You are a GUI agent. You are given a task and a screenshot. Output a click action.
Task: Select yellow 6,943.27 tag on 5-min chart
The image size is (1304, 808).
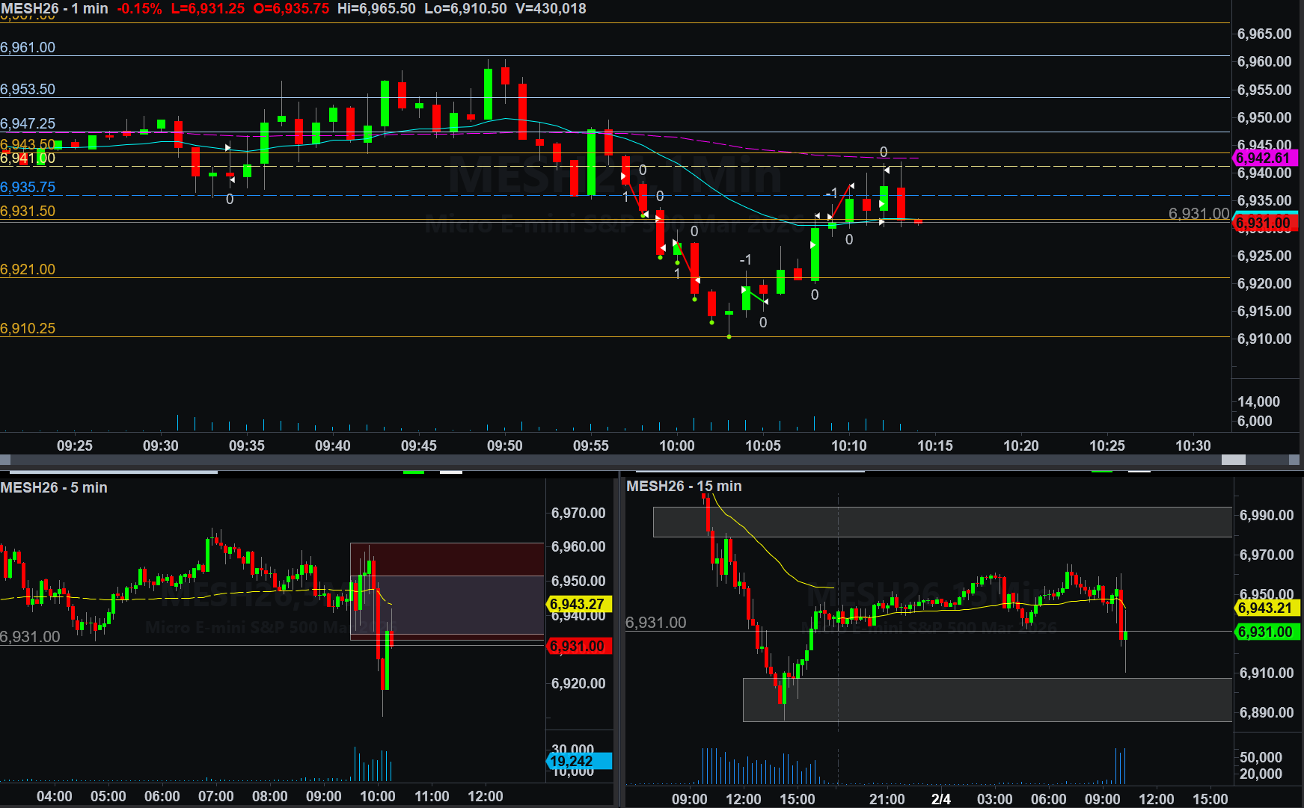(x=578, y=604)
